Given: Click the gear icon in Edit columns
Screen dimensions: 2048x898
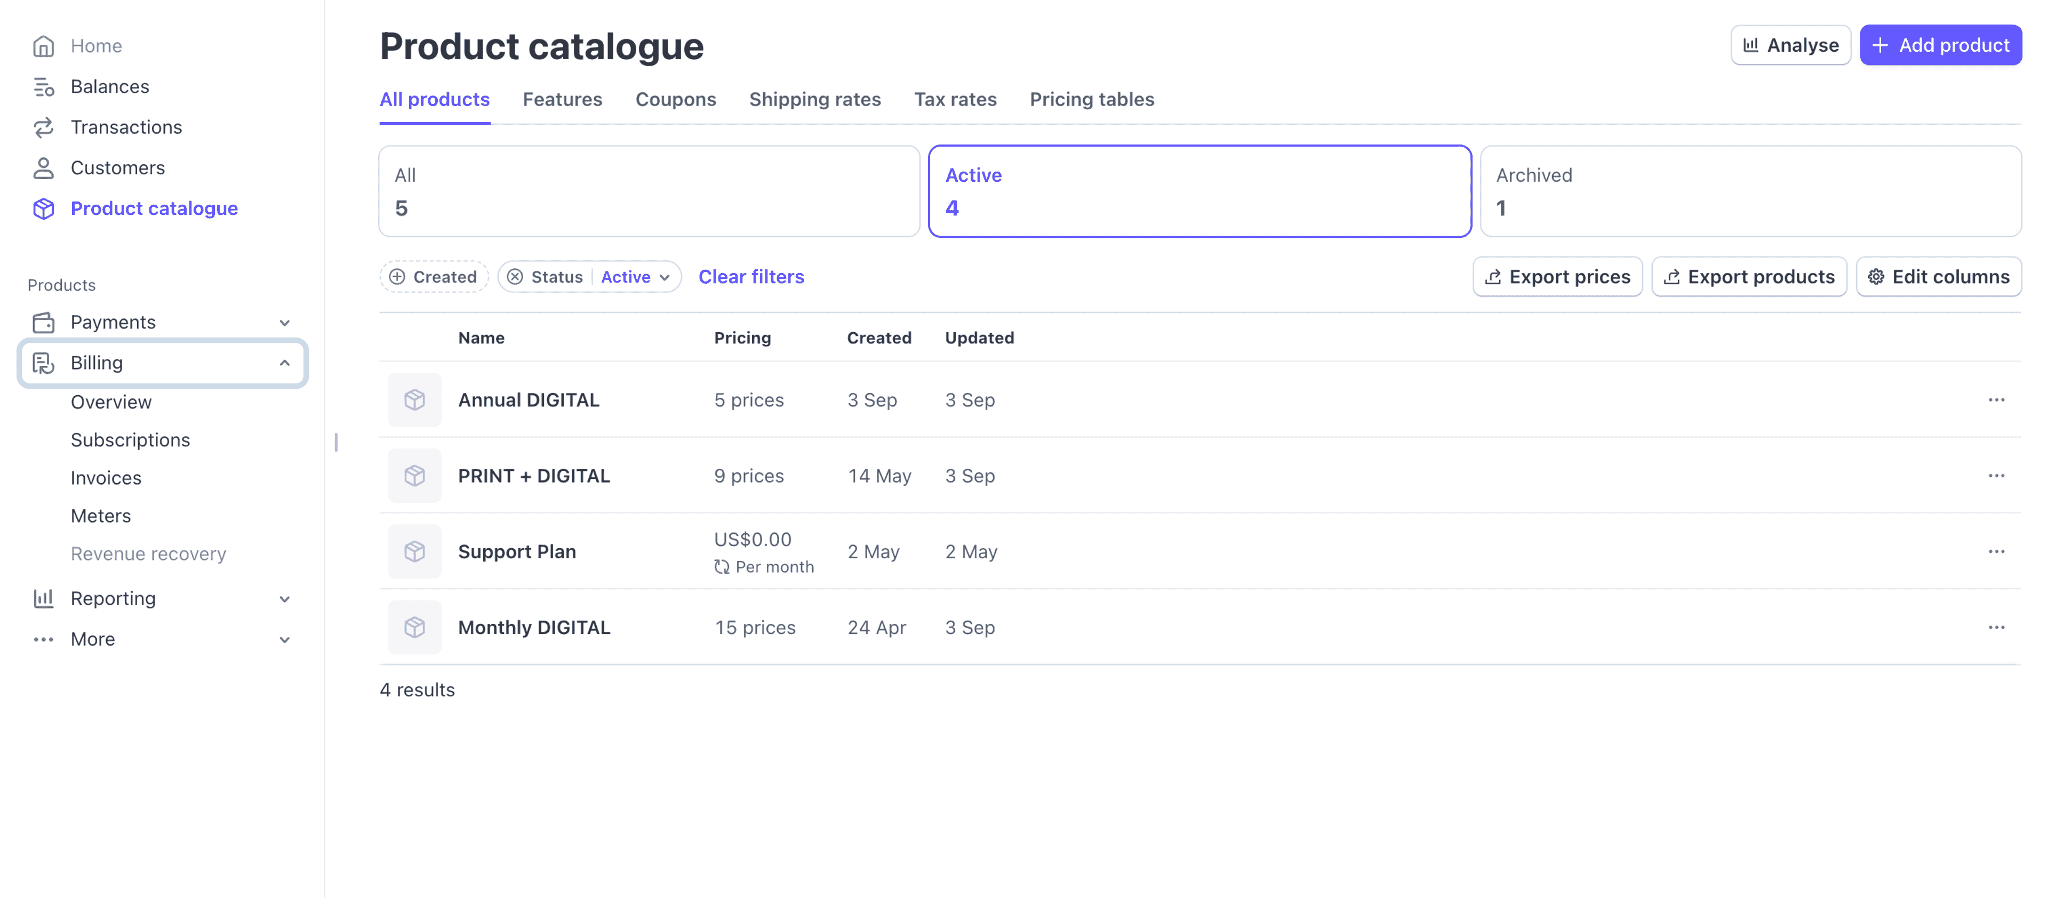Looking at the screenshot, I should pyautogui.click(x=1876, y=277).
